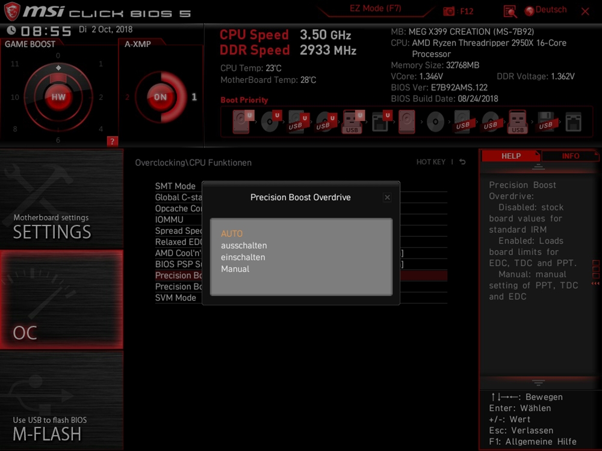This screenshot has width=602, height=451.
Task: Click the legacy USB hard disk boot icon
Action: click(462, 121)
